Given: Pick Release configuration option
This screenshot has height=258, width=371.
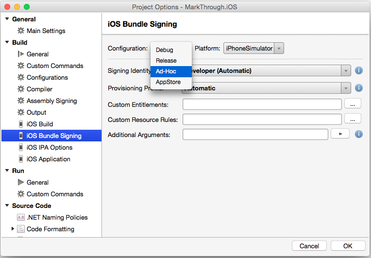Looking at the screenshot, I should [x=166, y=61].
